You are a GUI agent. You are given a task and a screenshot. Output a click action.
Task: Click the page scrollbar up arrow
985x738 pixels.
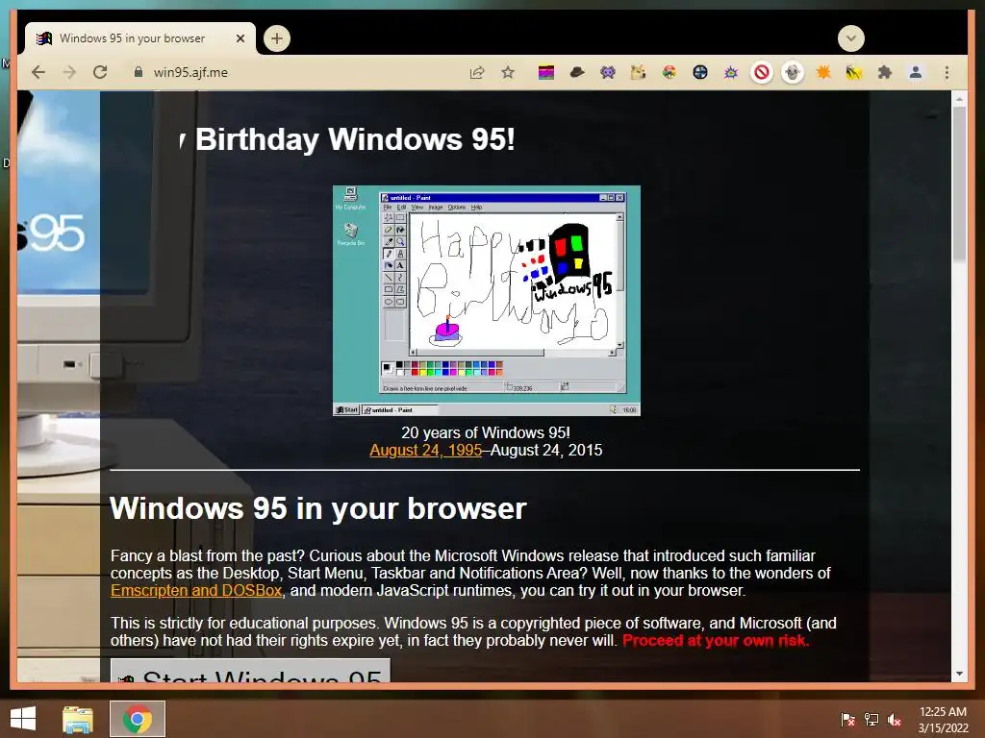pos(959,99)
